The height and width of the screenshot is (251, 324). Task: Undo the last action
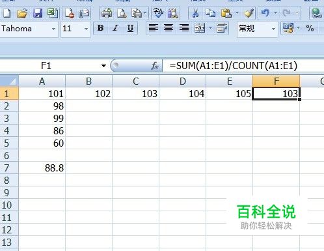[265, 13]
